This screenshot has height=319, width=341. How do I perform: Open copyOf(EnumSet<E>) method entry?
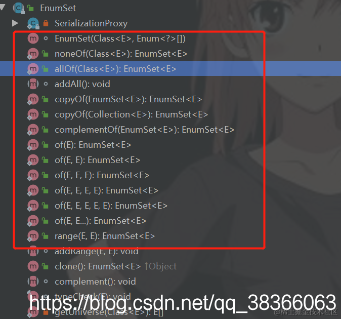[x=129, y=99]
